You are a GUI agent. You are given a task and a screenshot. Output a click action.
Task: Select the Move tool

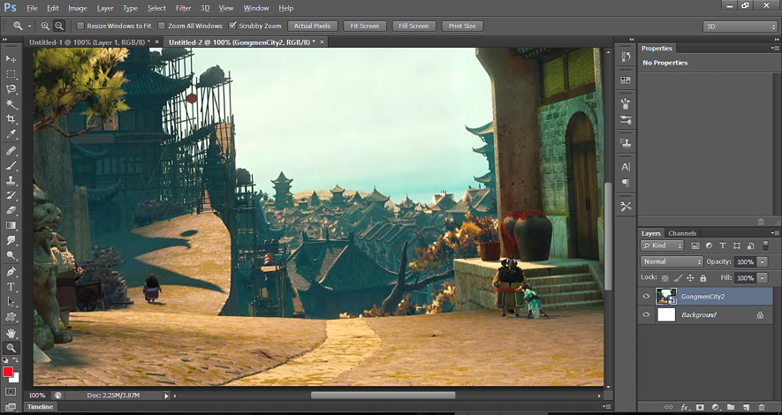(x=11, y=59)
